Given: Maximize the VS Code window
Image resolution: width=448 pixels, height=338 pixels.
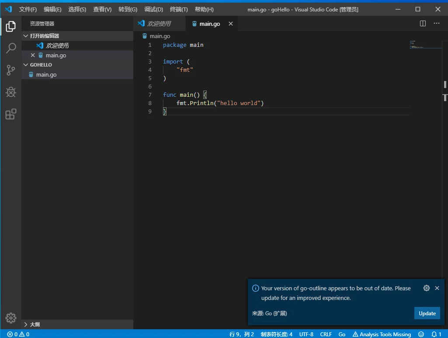Looking at the screenshot, I should (418, 9).
